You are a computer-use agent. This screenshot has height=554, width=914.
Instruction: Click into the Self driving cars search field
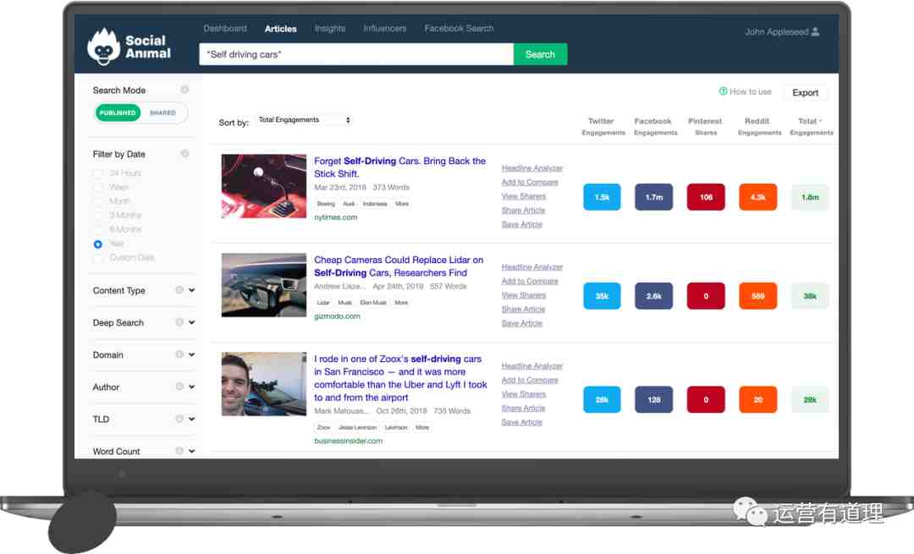356,54
